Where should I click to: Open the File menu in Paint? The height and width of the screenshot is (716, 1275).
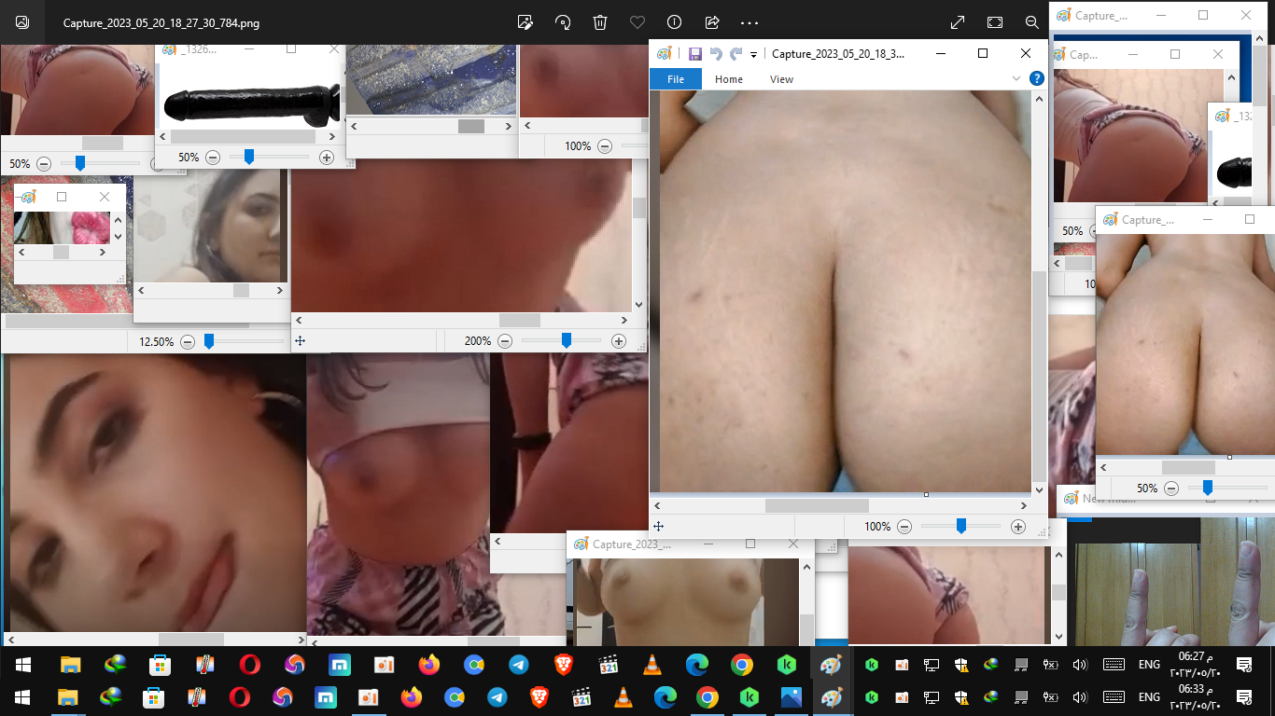pyautogui.click(x=676, y=79)
